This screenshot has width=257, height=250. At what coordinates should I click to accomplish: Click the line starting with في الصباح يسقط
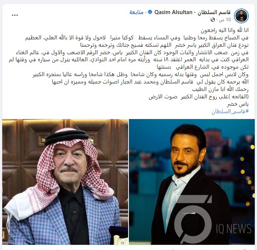click(137, 38)
